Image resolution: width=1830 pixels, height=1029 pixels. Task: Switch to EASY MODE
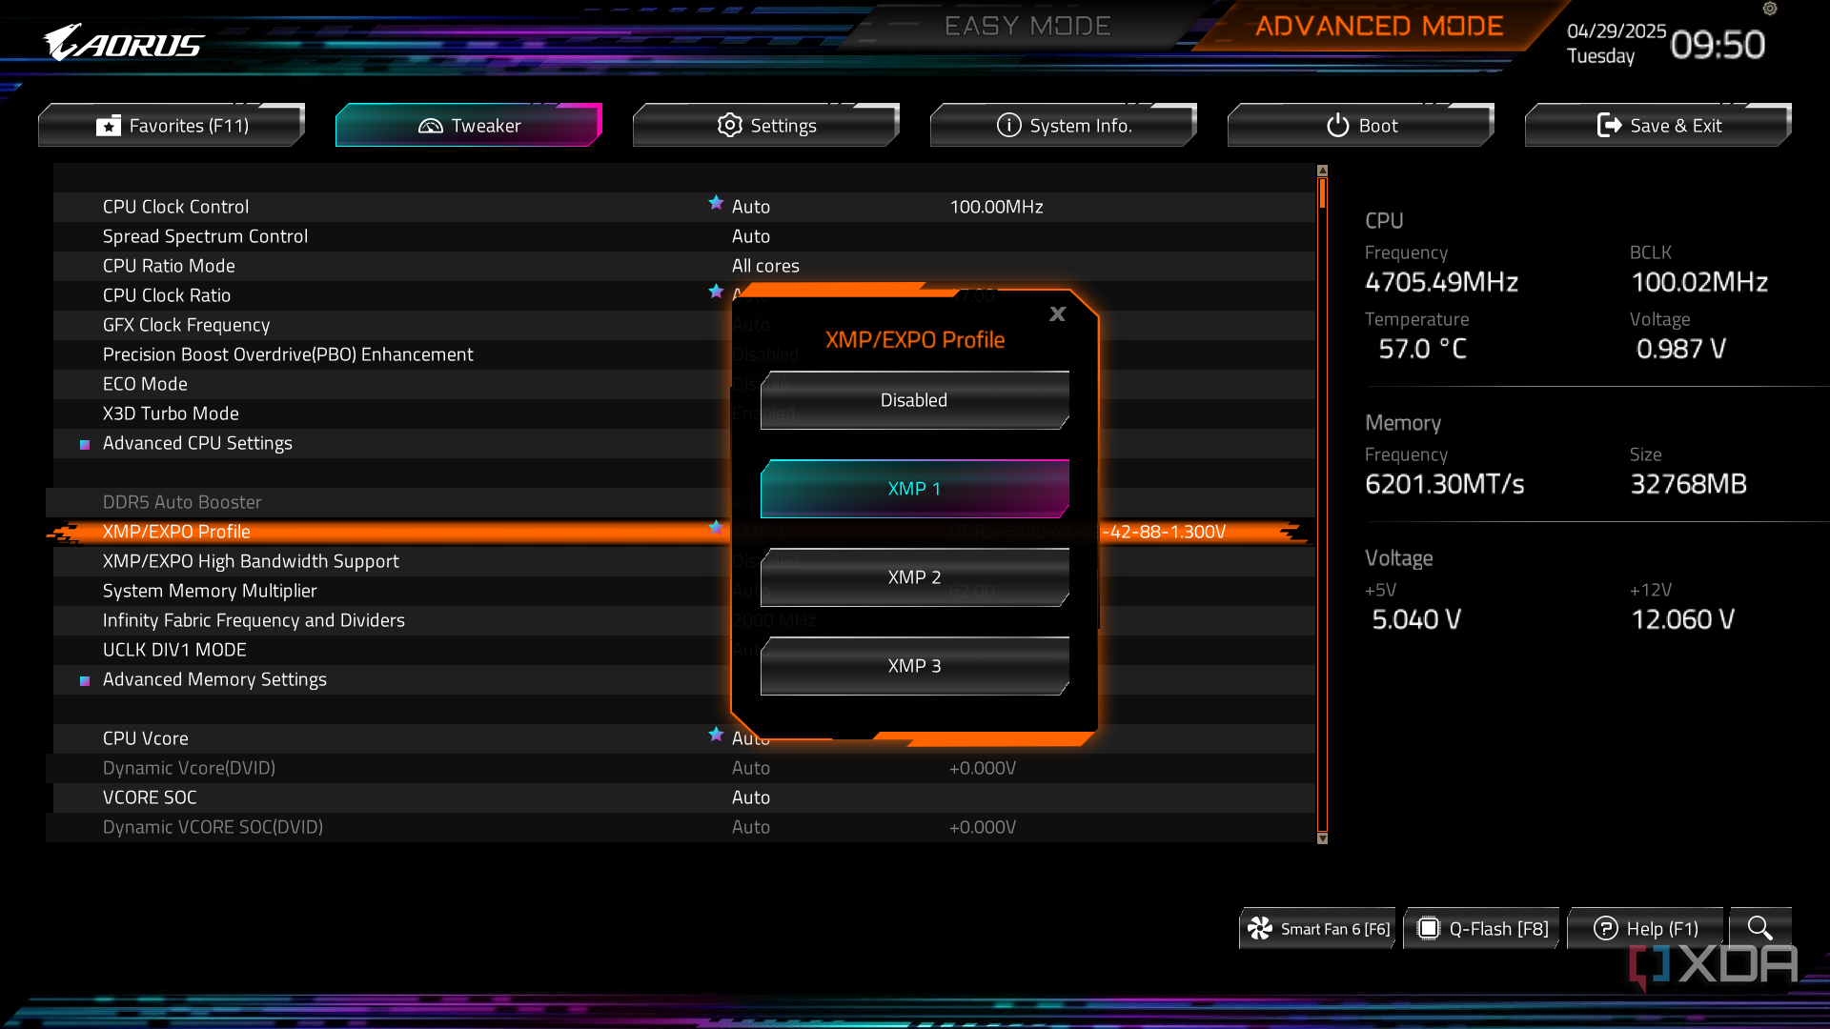[x=1027, y=27]
